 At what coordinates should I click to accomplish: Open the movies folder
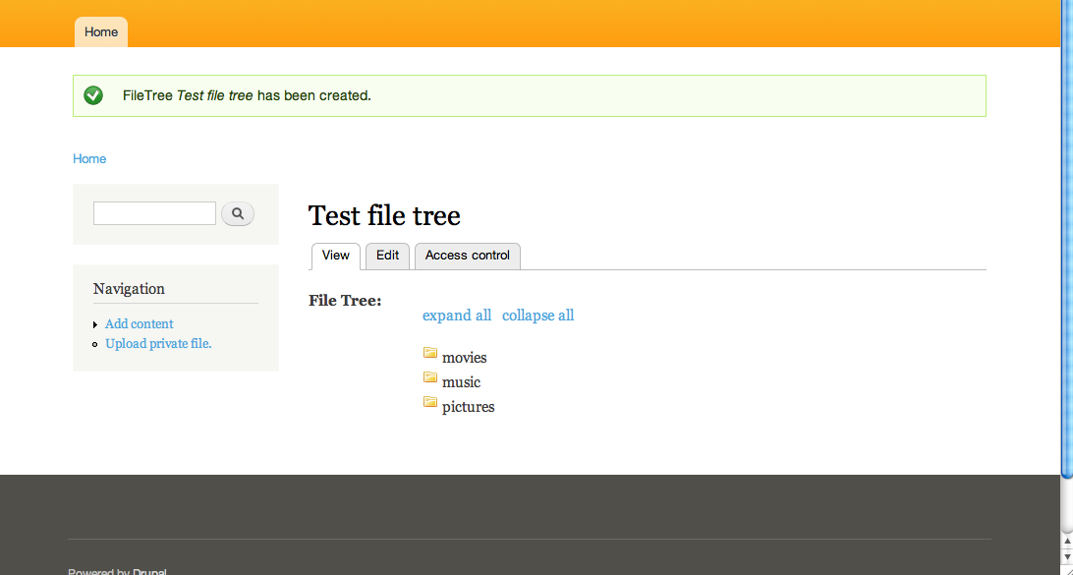pyautogui.click(x=464, y=358)
